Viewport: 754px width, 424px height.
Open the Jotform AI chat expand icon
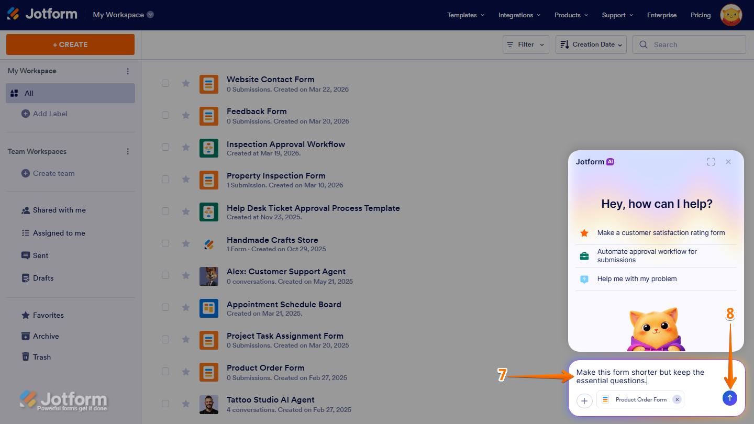pyautogui.click(x=711, y=162)
